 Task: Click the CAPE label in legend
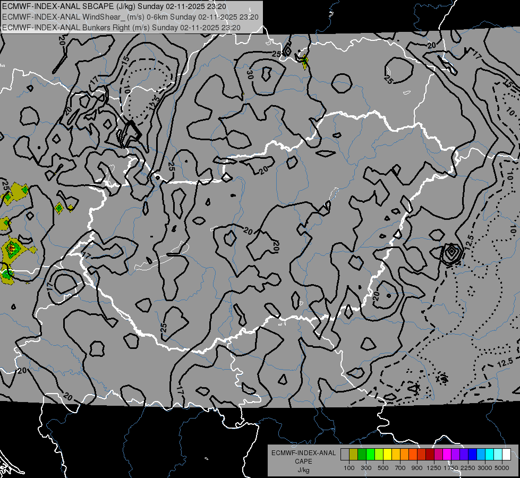(x=303, y=462)
